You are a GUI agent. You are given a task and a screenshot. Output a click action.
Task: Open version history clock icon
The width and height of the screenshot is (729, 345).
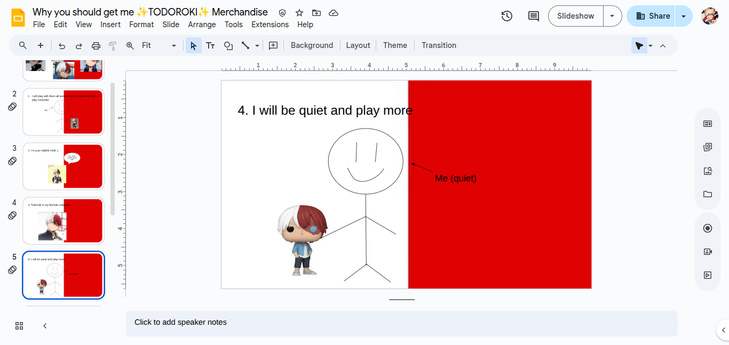pyautogui.click(x=507, y=16)
